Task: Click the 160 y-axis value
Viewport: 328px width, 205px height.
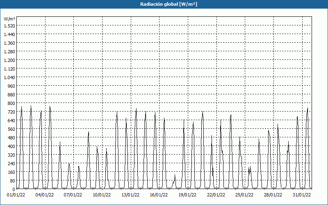Action: point(11,172)
